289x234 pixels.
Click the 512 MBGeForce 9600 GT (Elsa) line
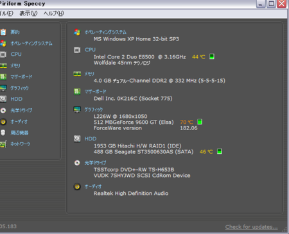[134, 122]
